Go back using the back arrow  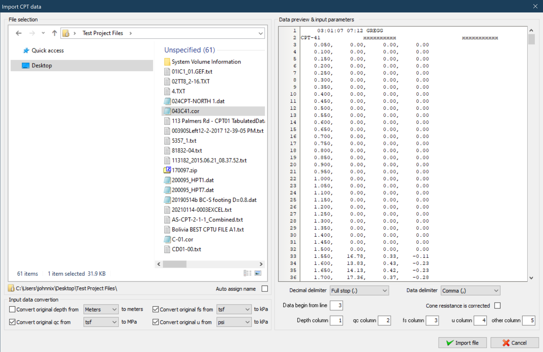coord(19,33)
